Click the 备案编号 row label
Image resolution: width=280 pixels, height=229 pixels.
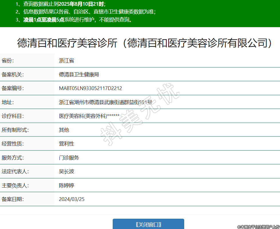13,88
